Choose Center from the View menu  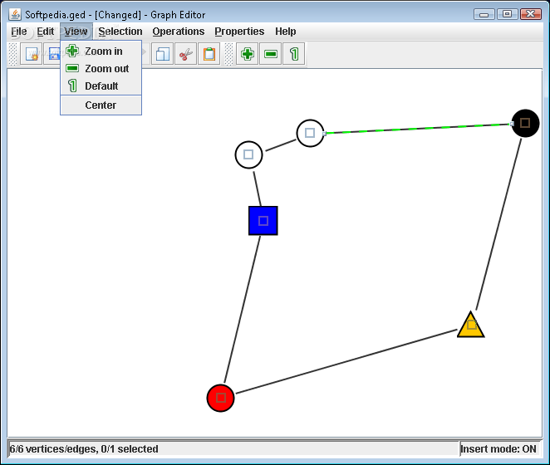click(x=101, y=105)
